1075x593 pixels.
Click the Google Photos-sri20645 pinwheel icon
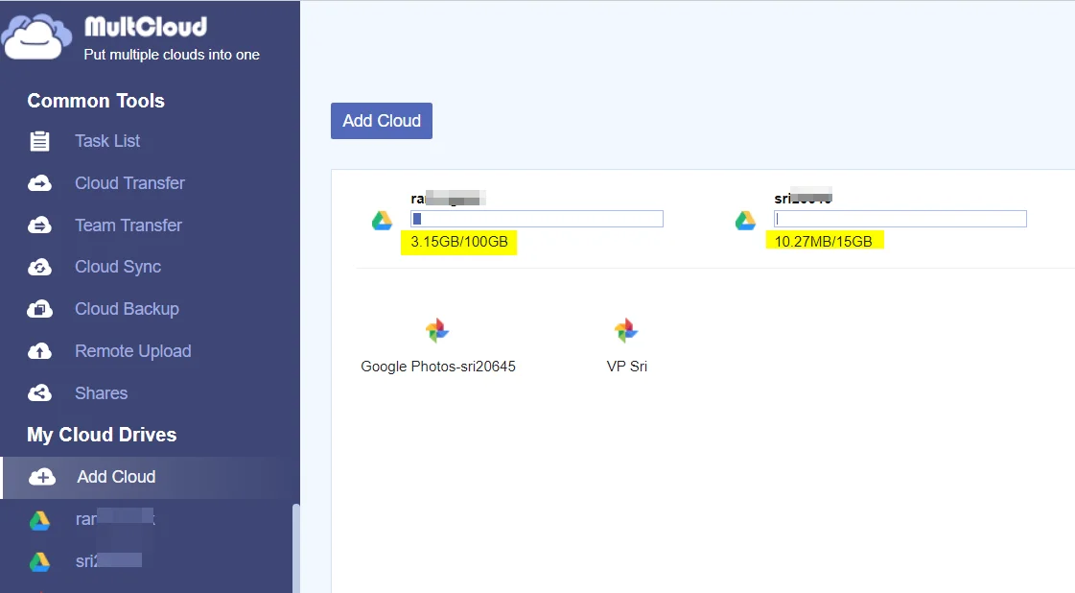click(x=437, y=331)
